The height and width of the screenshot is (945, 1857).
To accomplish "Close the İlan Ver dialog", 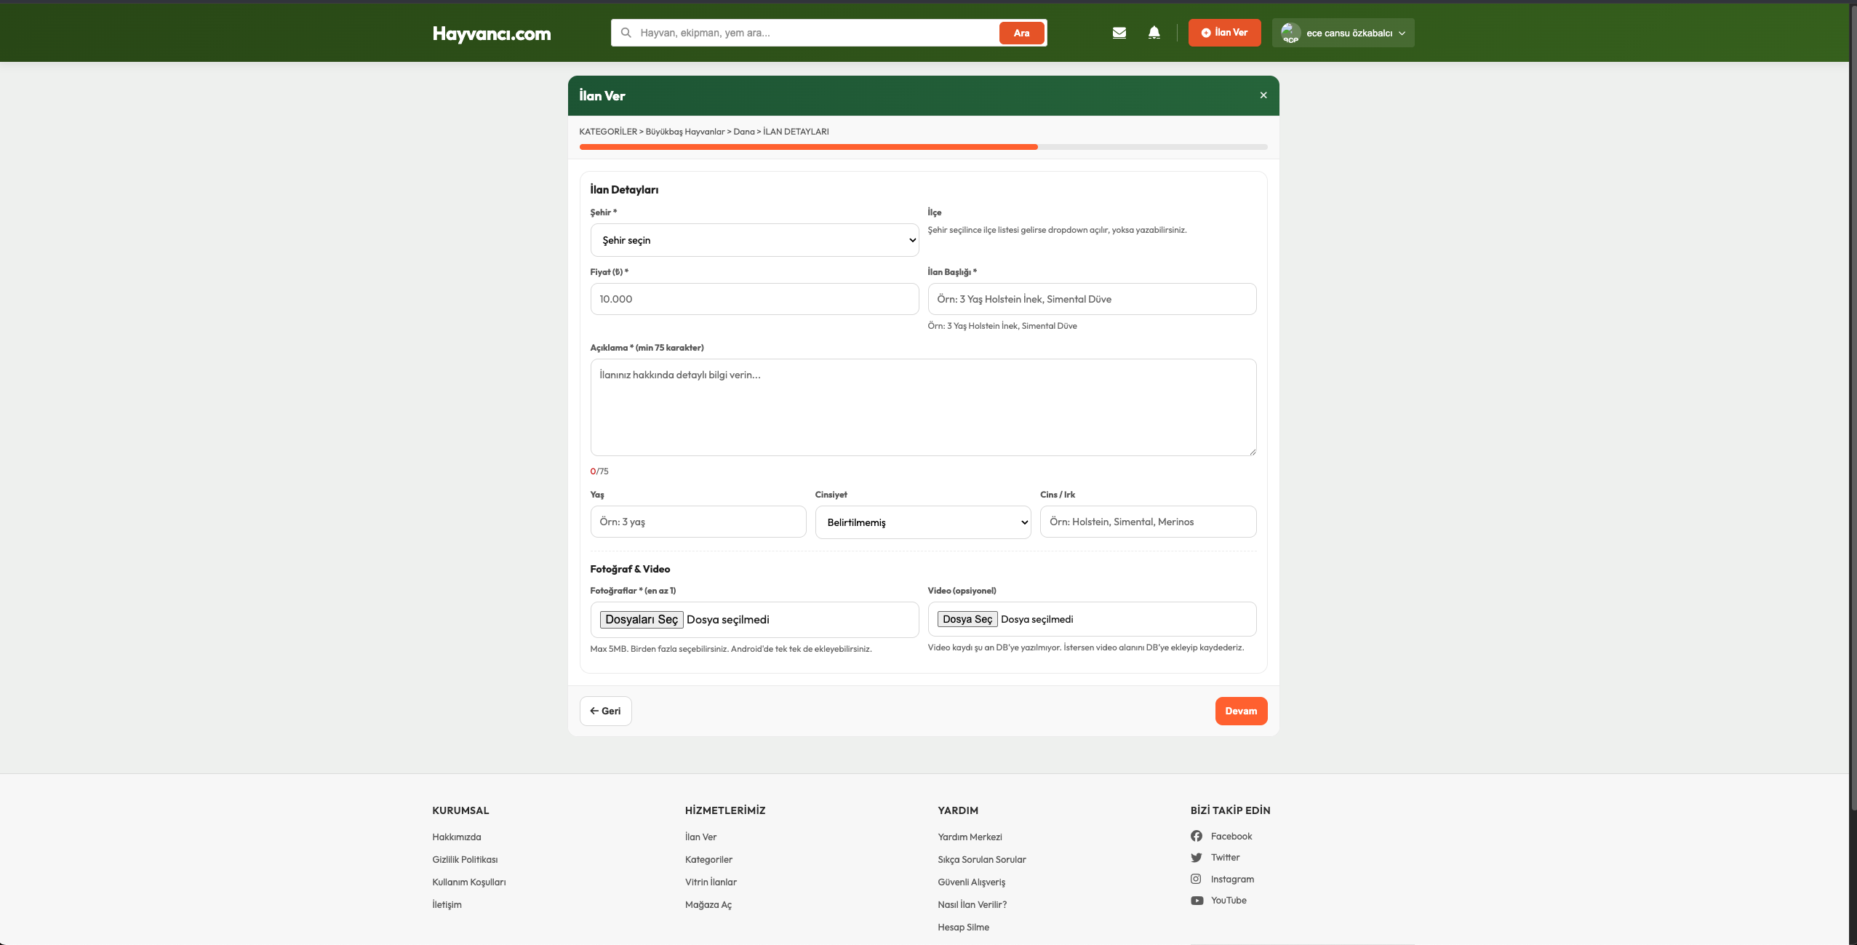I will tap(1263, 95).
